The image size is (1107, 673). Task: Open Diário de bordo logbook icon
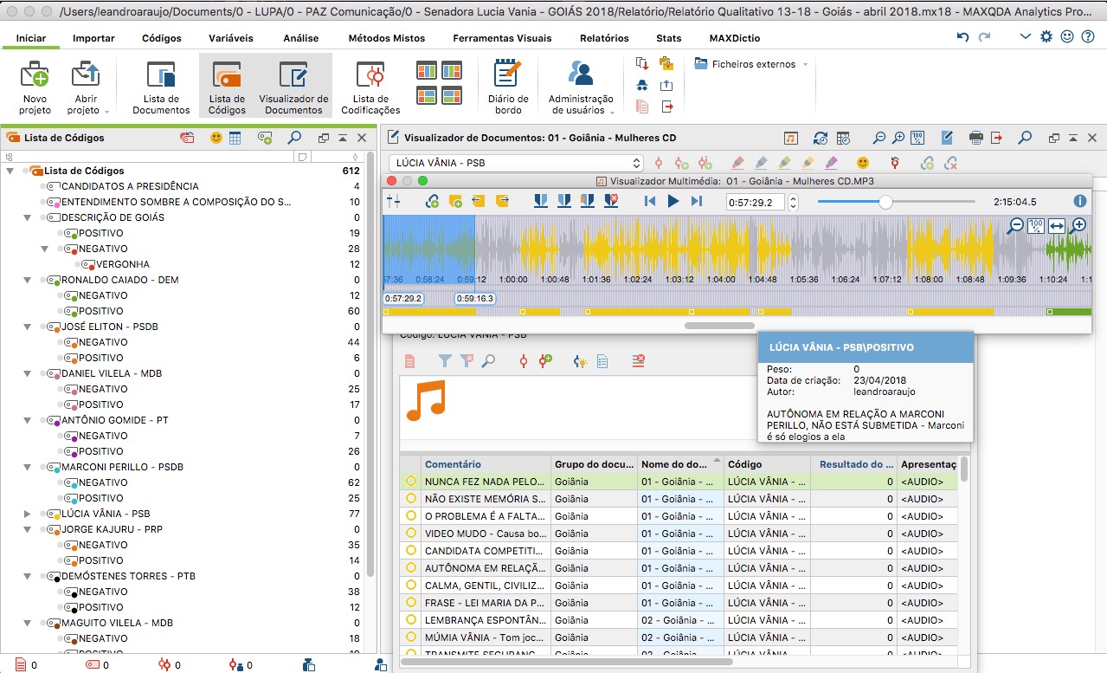(x=508, y=87)
